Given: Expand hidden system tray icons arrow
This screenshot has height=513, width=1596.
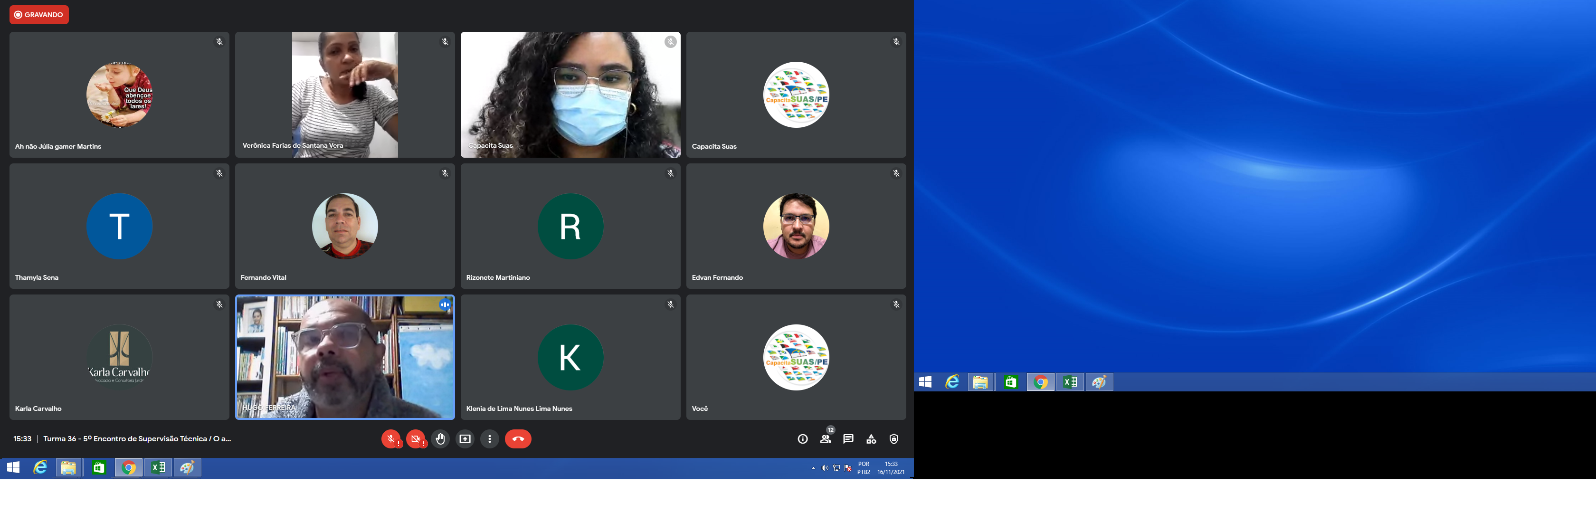Looking at the screenshot, I should coord(813,468).
